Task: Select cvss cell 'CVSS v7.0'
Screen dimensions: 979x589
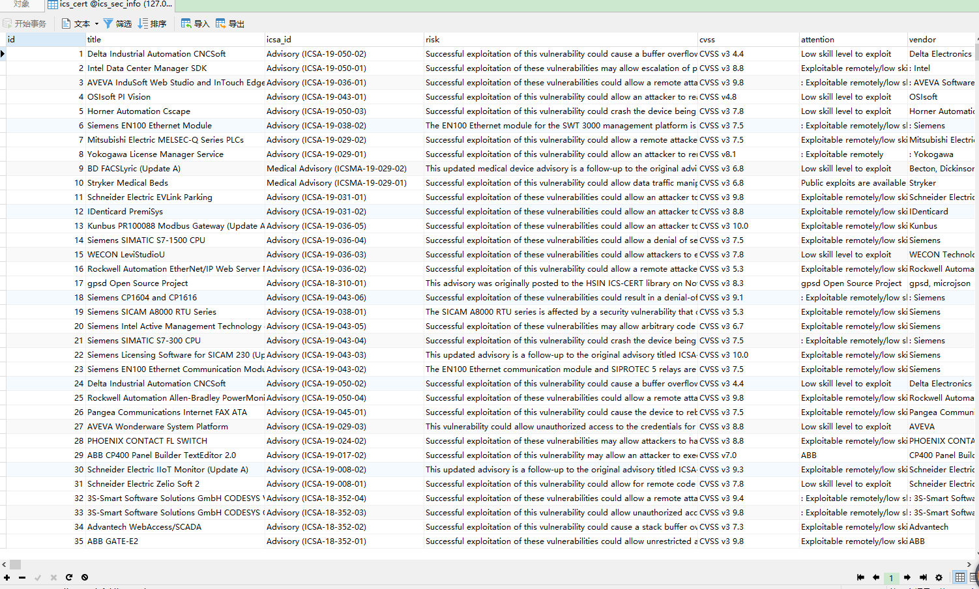Action: 748,455
